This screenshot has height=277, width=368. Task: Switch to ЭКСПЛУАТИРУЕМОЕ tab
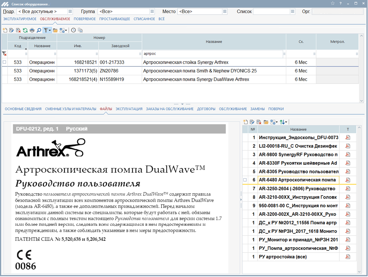tap(20, 19)
